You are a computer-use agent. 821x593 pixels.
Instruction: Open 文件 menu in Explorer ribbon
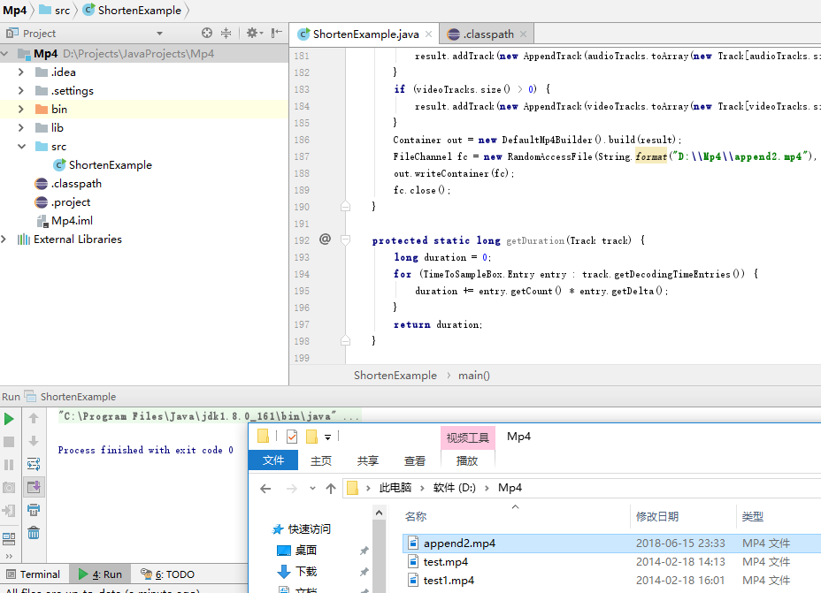point(273,460)
